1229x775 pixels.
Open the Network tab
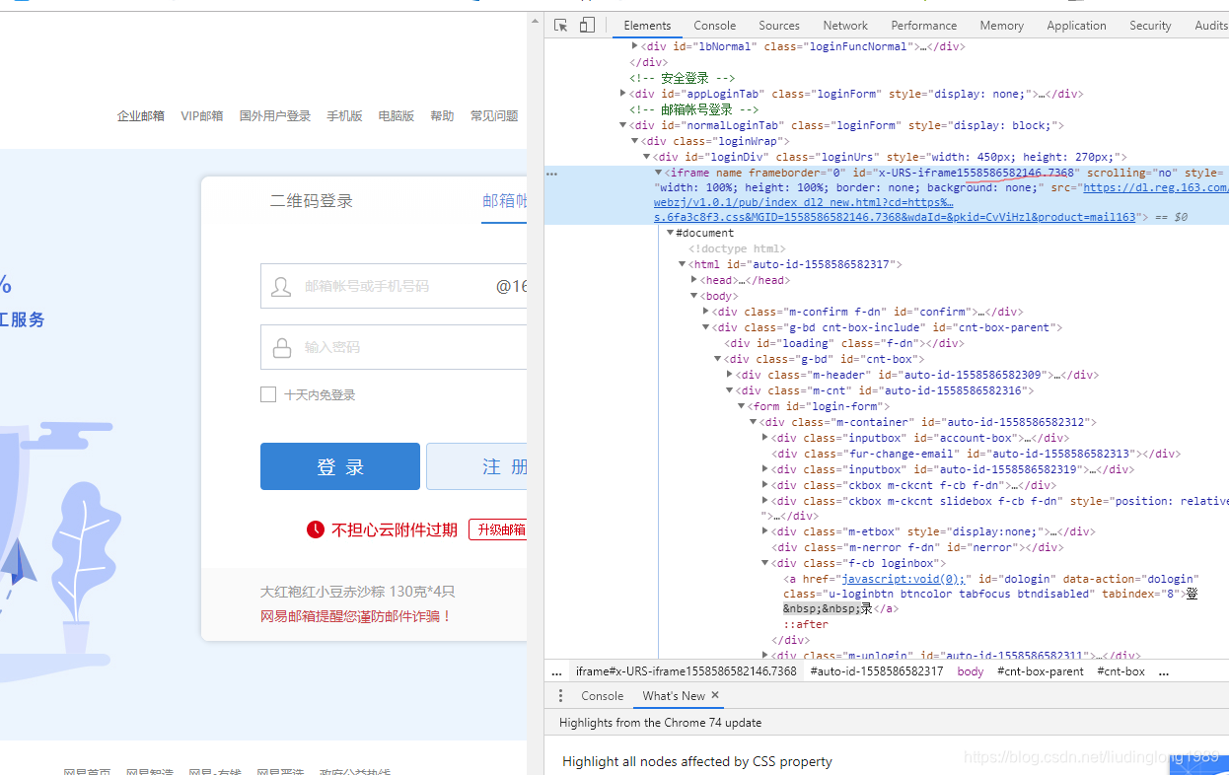coord(845,26)
